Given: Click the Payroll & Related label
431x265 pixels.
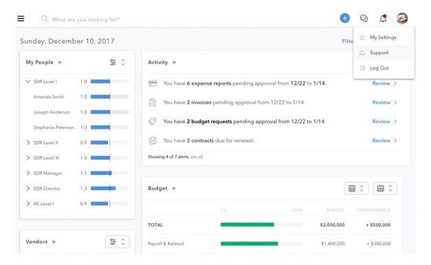Looking at the screenshot, I should tap(166, 244).
